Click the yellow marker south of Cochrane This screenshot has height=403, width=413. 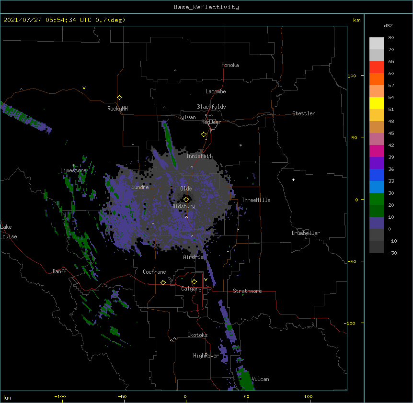[x=163, y=282]
